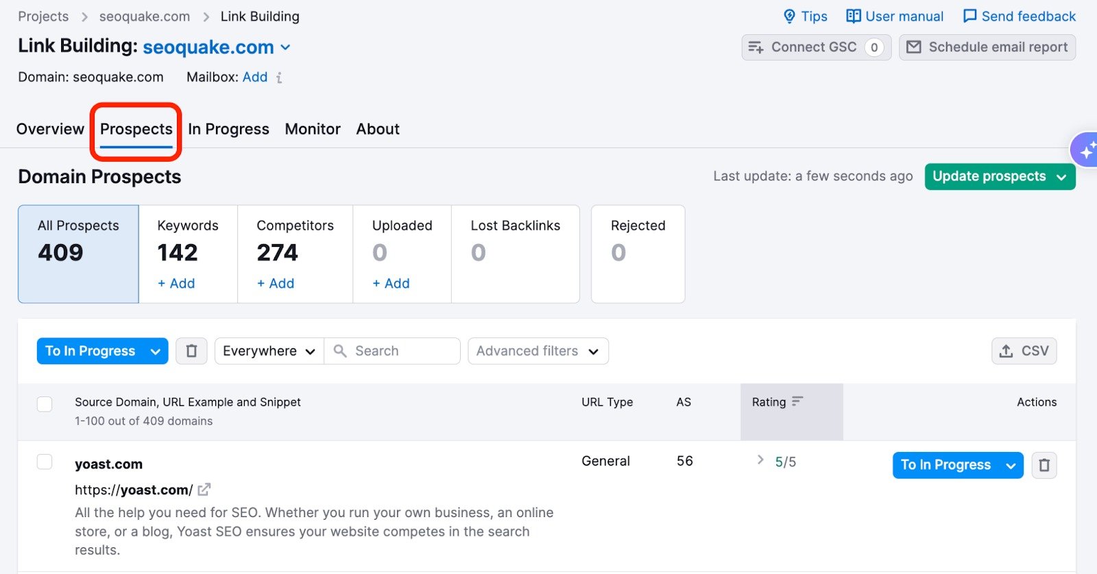This screenshot has width=1097, height=574.
Task: Sort by the Rating column icon
Action: (x=797, y=402)
